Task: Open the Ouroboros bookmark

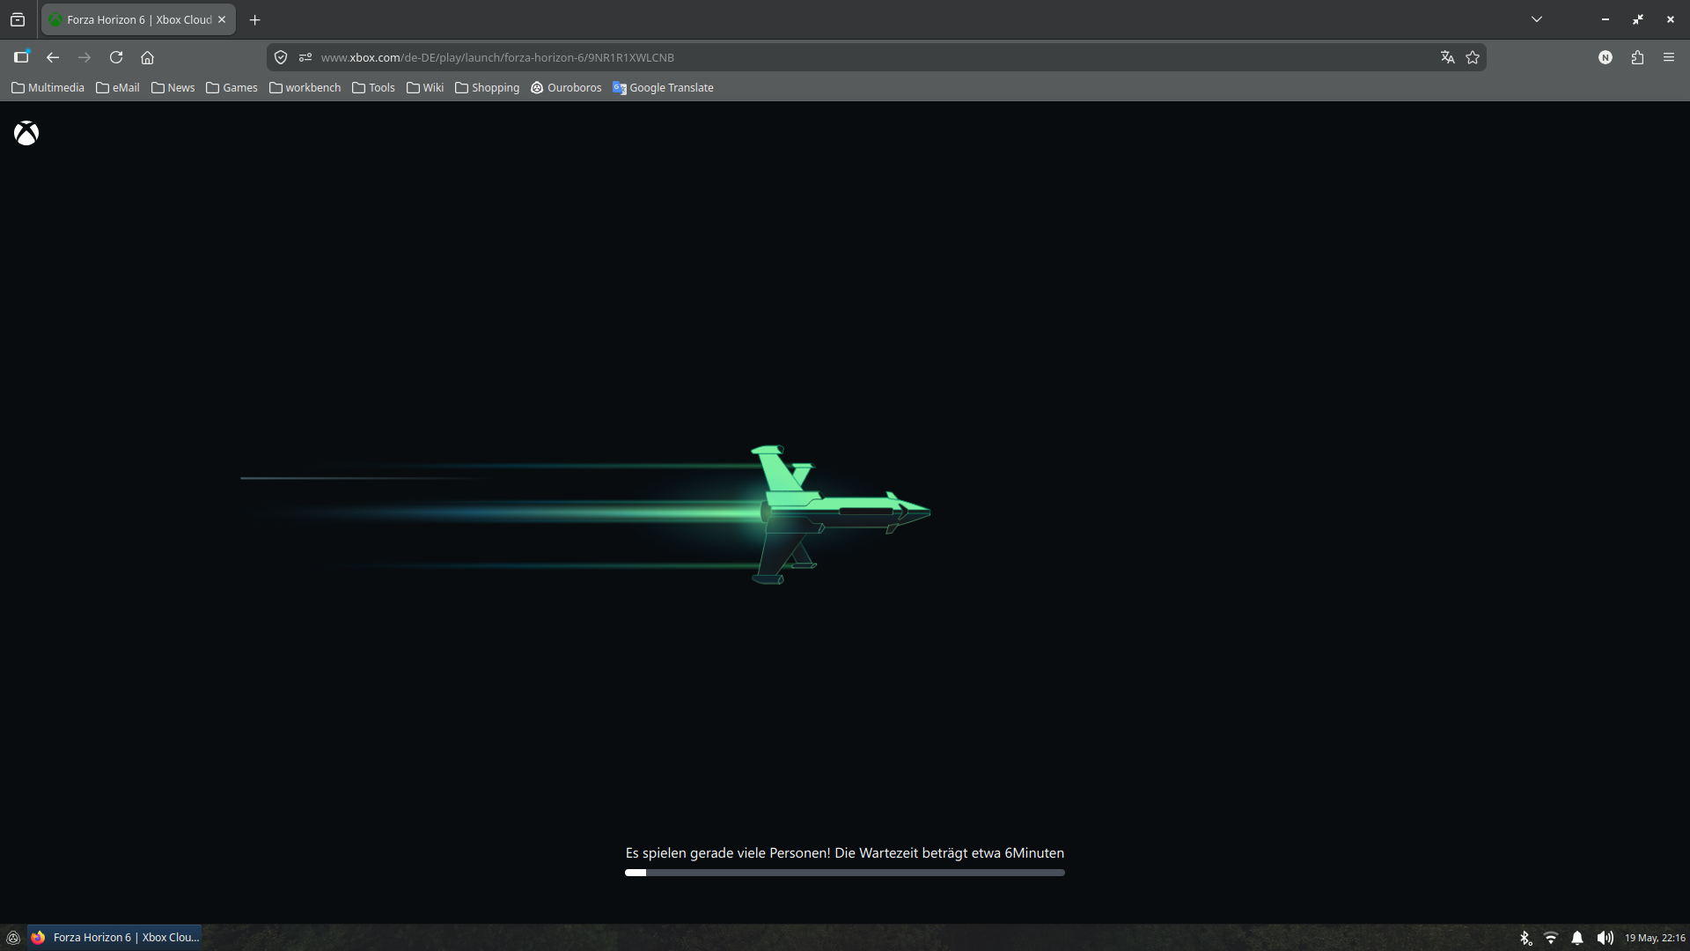Action: 566,87
